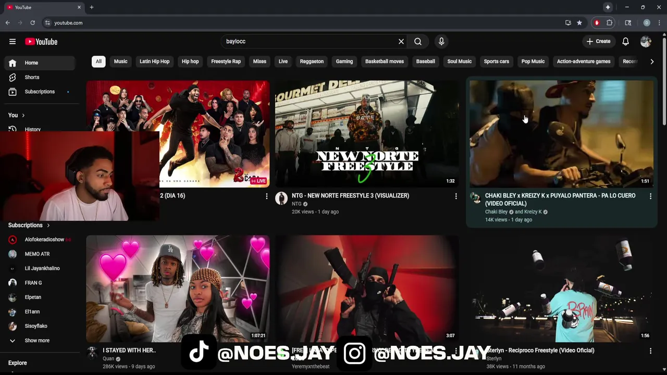Screen dimensions: 667x375
Task: Open options menu for Chaki Bley video
Action: (x=650, y=196)
